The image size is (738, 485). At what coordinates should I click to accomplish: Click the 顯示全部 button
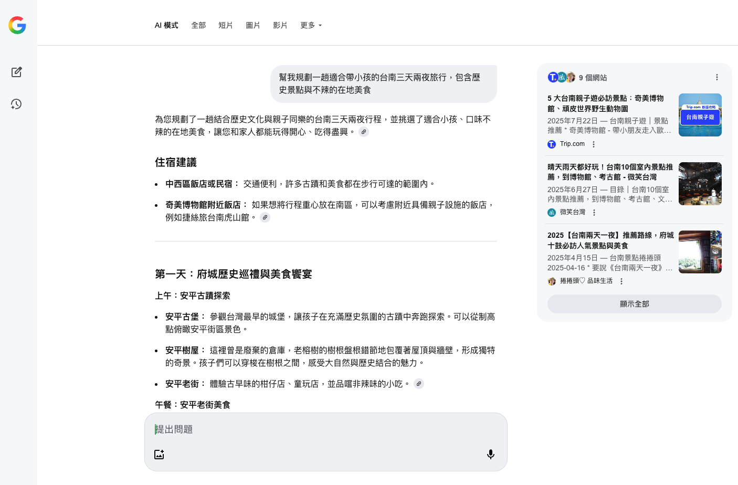click(634, 304)
